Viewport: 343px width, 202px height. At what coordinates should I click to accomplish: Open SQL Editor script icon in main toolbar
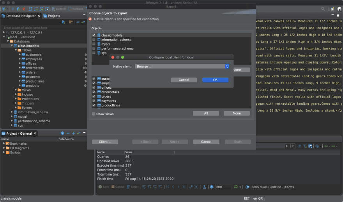click(x=30, y=9)
